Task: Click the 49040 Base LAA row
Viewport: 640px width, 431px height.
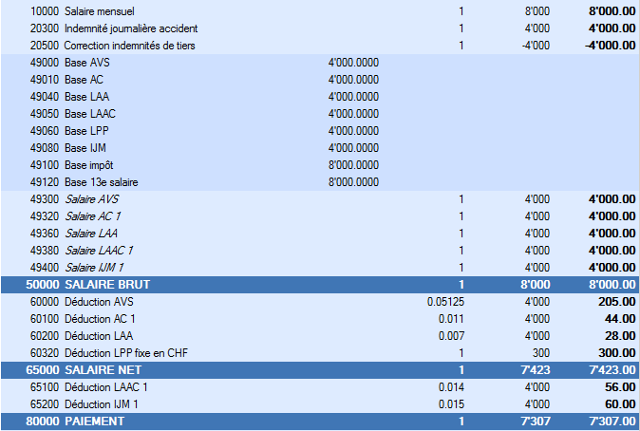Action: (320, 97)
